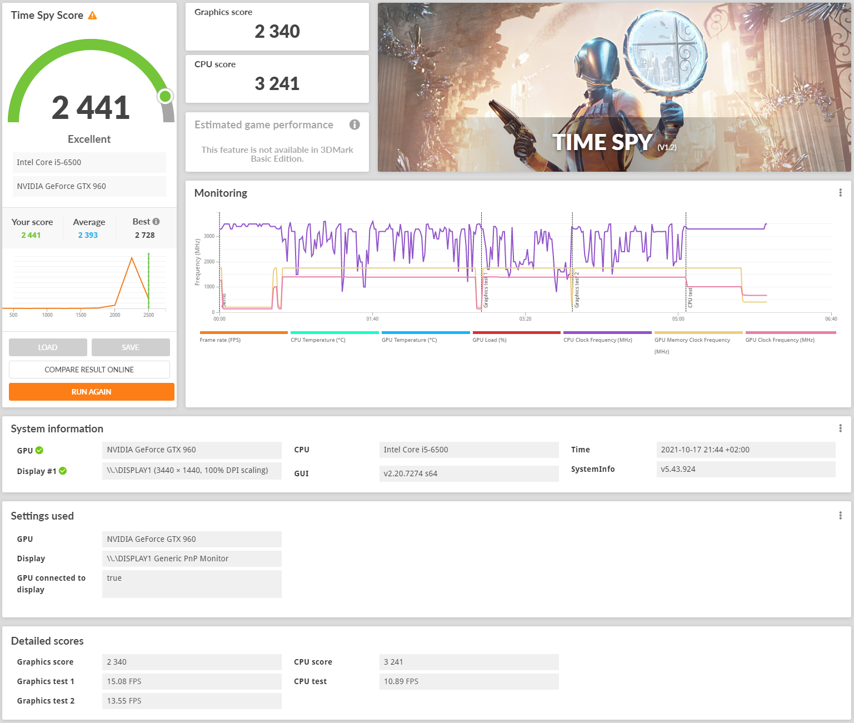Click the RUN AGAIN button
854x723 pixels.
click(92, 392)
